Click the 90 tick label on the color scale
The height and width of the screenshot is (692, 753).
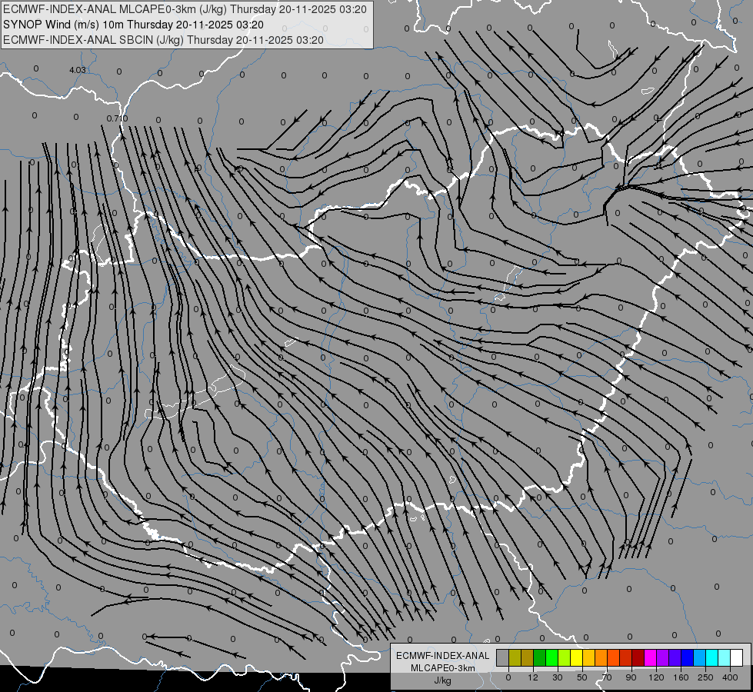pos(631,677)
